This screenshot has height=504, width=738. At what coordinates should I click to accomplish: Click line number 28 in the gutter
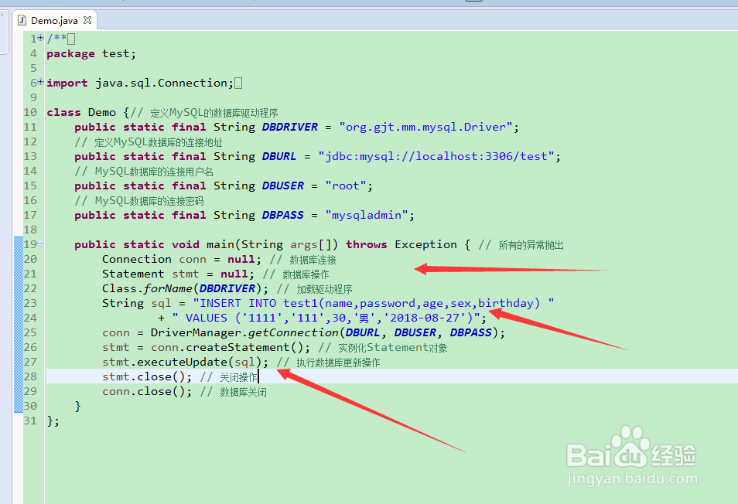30,376
